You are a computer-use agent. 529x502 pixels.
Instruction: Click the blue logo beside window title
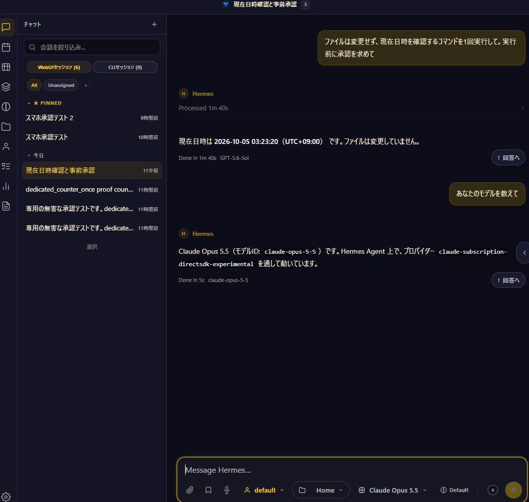226,4
